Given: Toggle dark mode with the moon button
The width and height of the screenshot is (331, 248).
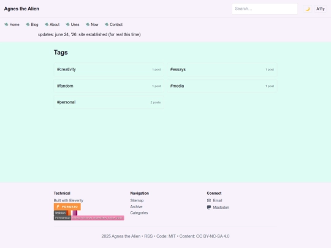Looking at the screenshot, I should click(x=307, y=9).
